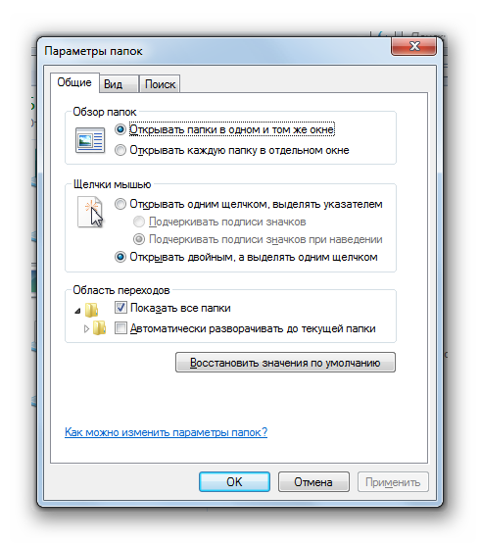
Task: Click the Применить button
Action: [x=393, y=481]
